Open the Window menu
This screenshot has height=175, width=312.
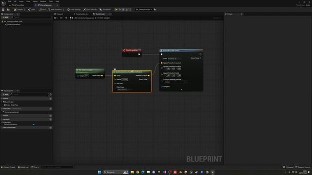(x=43, y=1)
